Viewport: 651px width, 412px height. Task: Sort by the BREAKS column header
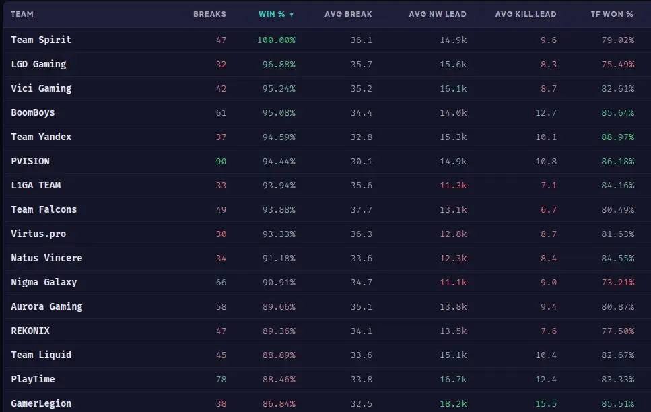tap(209, 14)
